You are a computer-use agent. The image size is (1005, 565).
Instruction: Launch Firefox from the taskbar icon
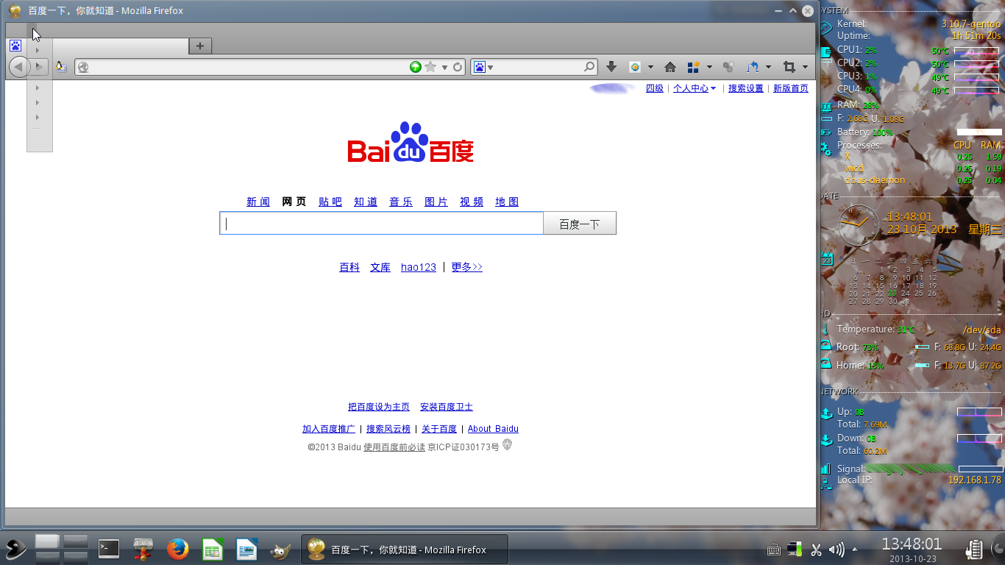coord(177,549)
